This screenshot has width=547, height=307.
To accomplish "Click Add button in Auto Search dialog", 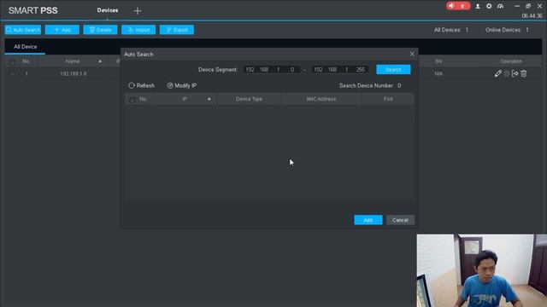I will tap(368, 220).
